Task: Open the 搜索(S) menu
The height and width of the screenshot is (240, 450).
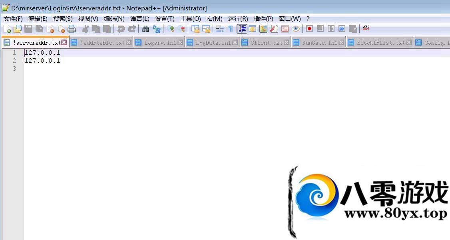Action: (x=63, y=19)
